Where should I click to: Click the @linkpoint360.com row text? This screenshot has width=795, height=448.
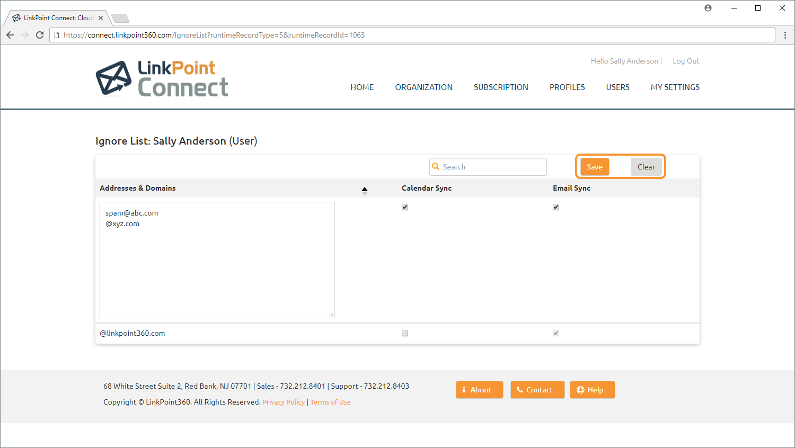[132, 333]
